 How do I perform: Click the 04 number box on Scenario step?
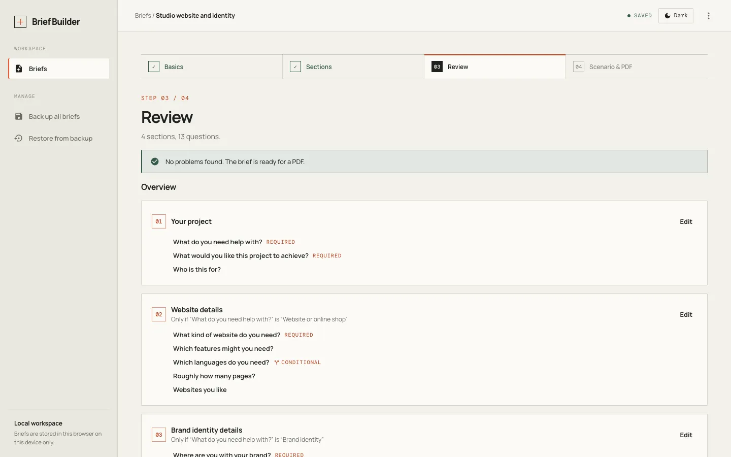[x=579, y=67]
